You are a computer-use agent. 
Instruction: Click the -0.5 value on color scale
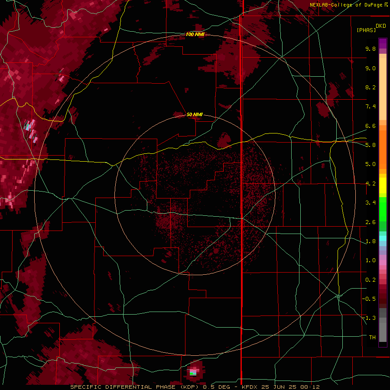tap(369, 299)
